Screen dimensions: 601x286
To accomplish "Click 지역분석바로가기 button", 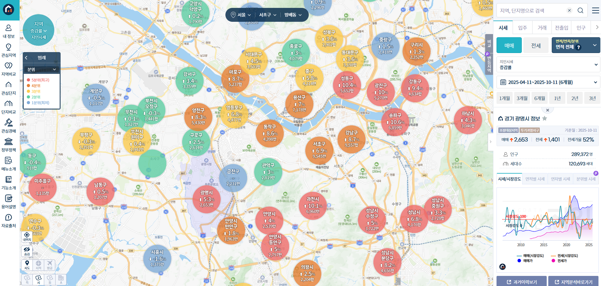I will [x=573, y=282].
